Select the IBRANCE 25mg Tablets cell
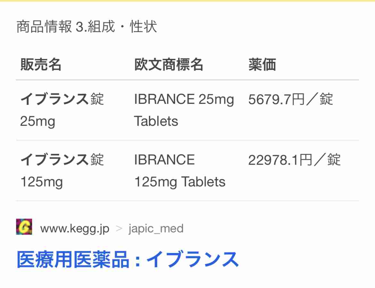The image size is (375, 288). 184,110
